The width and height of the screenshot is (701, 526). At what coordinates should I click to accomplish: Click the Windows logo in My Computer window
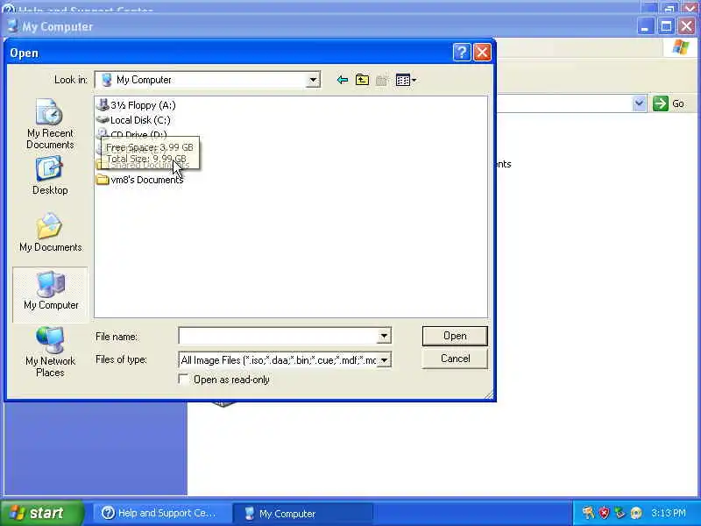point(681,47)
